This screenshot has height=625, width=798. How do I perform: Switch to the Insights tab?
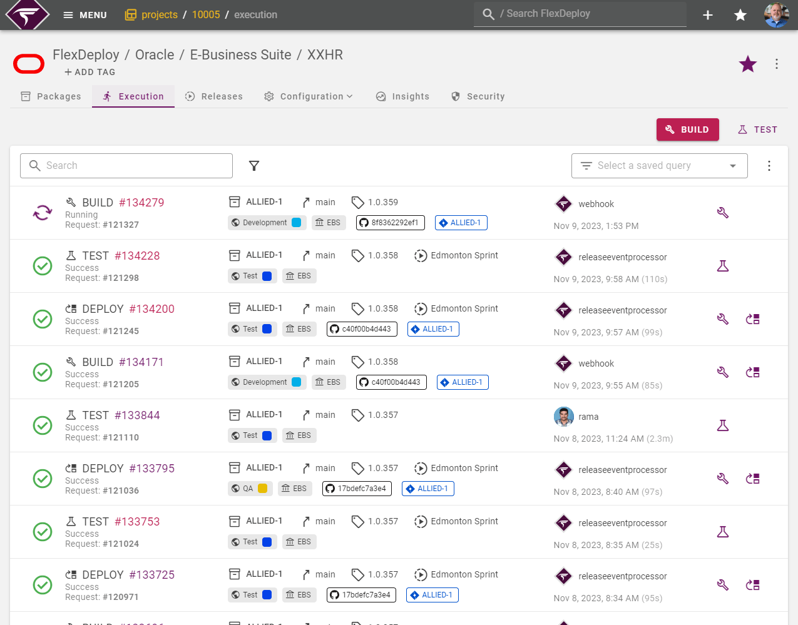click(402, 96)
